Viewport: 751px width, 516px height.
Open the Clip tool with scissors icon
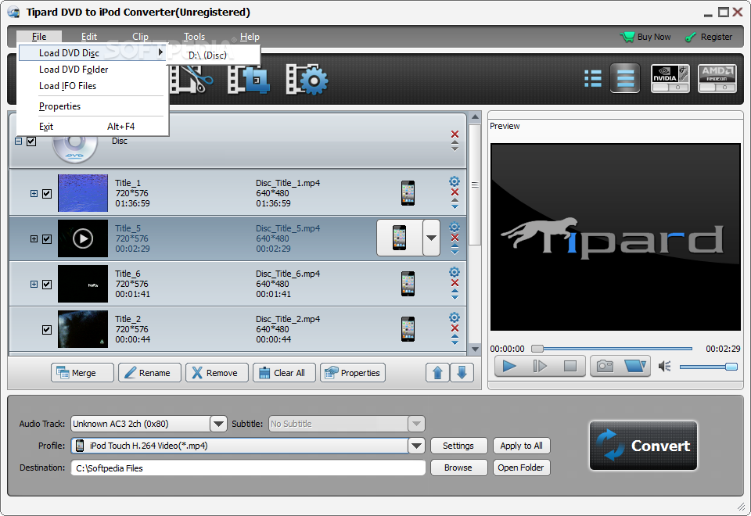[x=192, y=80]
